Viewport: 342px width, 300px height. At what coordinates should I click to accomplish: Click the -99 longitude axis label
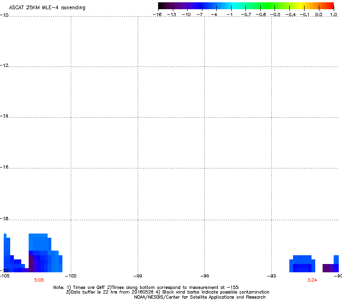(138, 276)
